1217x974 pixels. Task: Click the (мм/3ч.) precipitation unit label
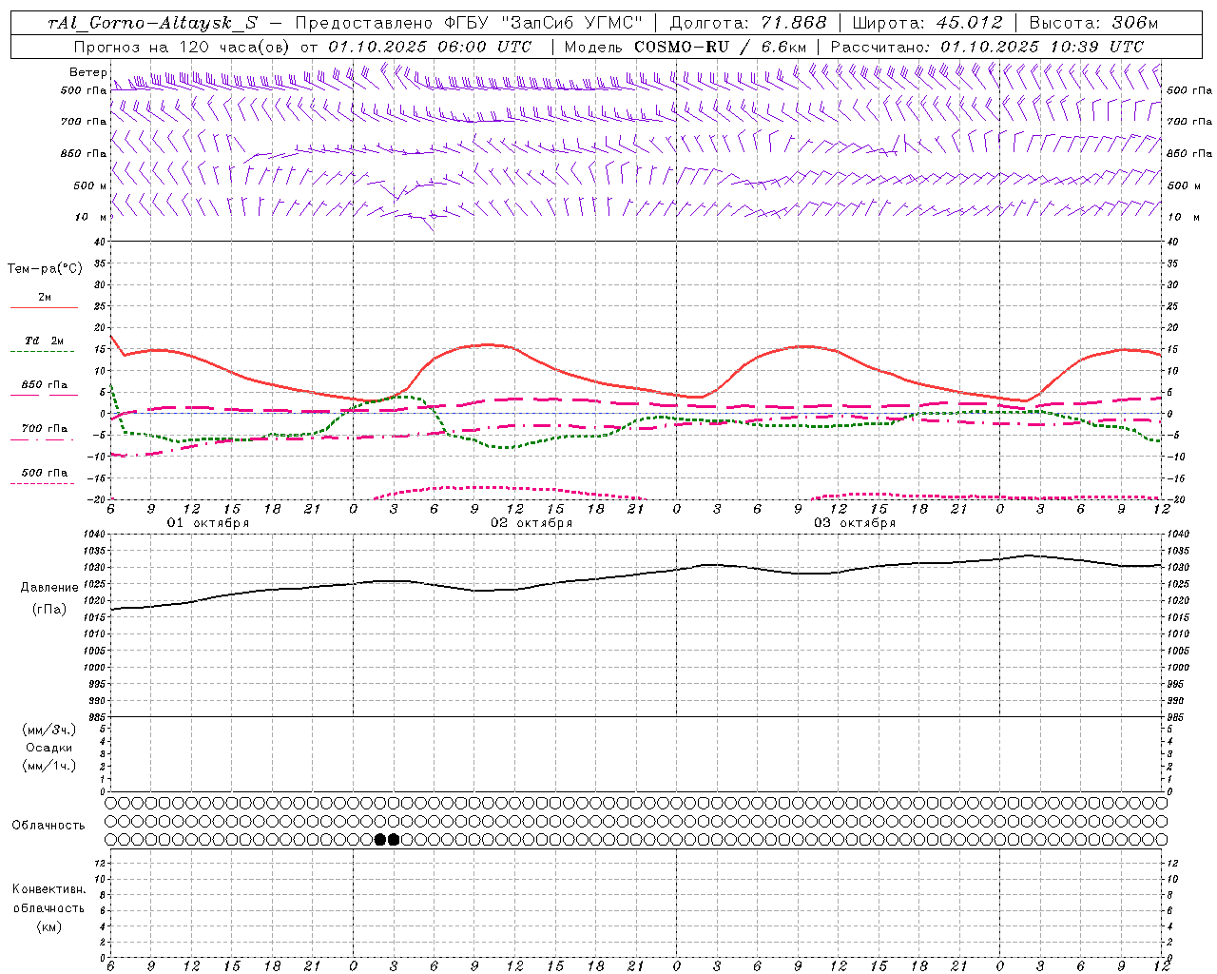point(49,730)
